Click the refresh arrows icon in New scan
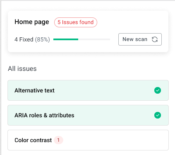Viewport: 175px width, 155px height. click(155, 39)
